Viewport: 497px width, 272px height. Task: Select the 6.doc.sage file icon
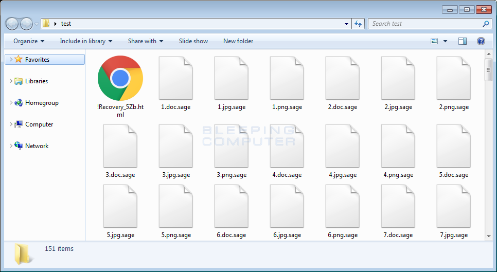click(232, 206)
